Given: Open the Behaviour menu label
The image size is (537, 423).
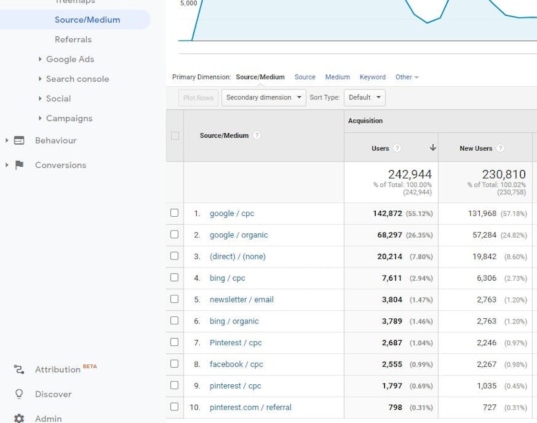Looking at the screenshot, I should 56,140.
